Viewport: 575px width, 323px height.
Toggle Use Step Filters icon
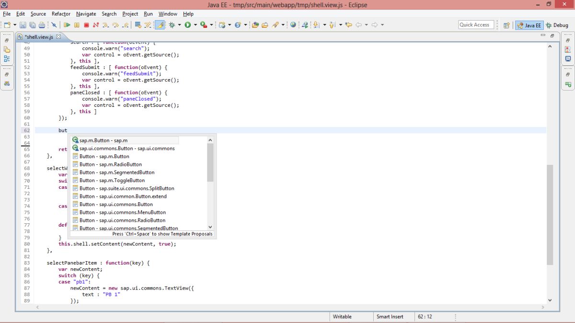pyautogui.click(x=148, y=25)
